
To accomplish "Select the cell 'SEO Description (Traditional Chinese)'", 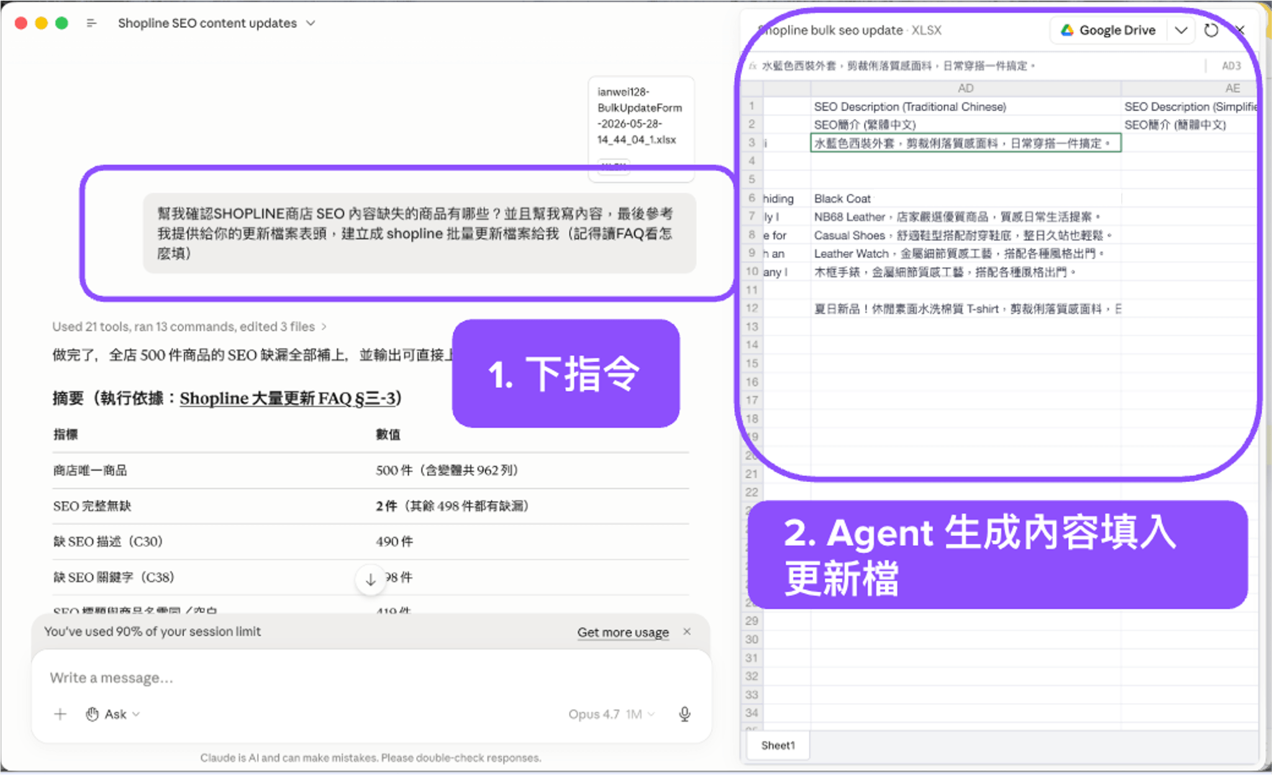I will point(966,107).
